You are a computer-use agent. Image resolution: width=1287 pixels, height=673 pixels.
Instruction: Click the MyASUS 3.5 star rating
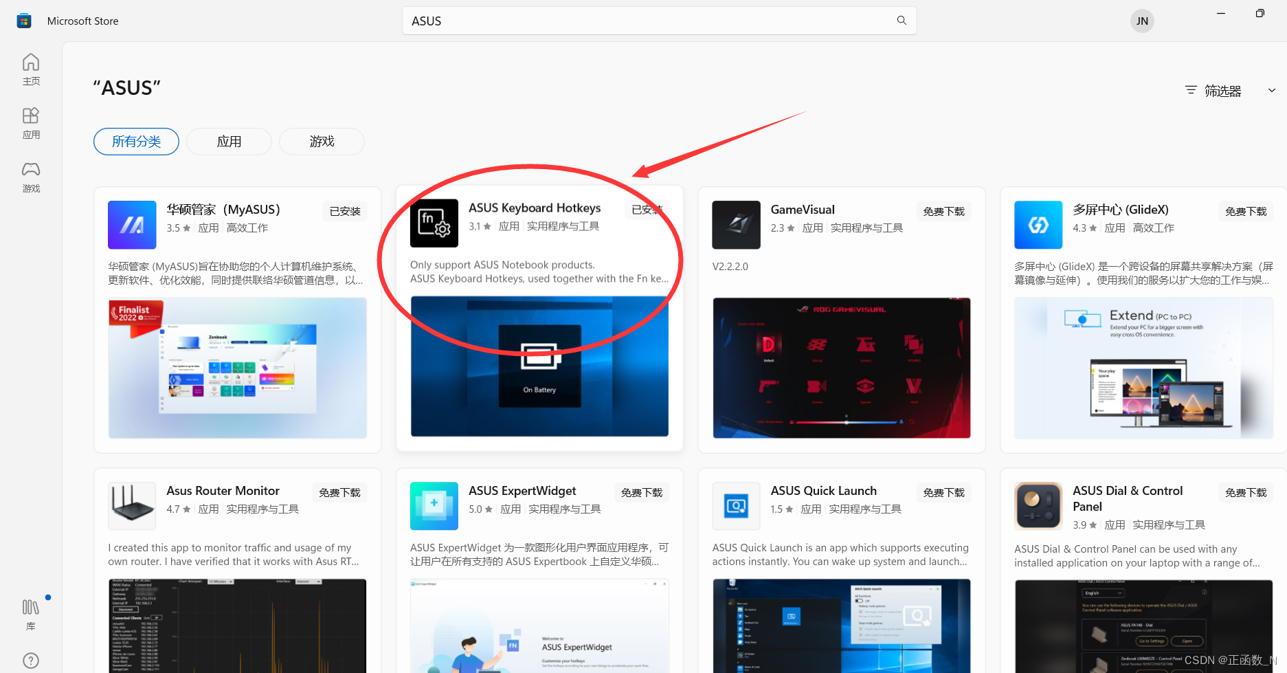pyautogui.click(x=179, y=228)
